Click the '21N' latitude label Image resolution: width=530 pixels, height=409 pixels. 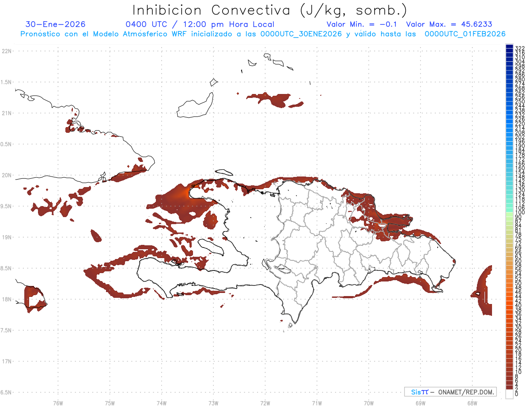pyautogui.click(x=7, y=113)
